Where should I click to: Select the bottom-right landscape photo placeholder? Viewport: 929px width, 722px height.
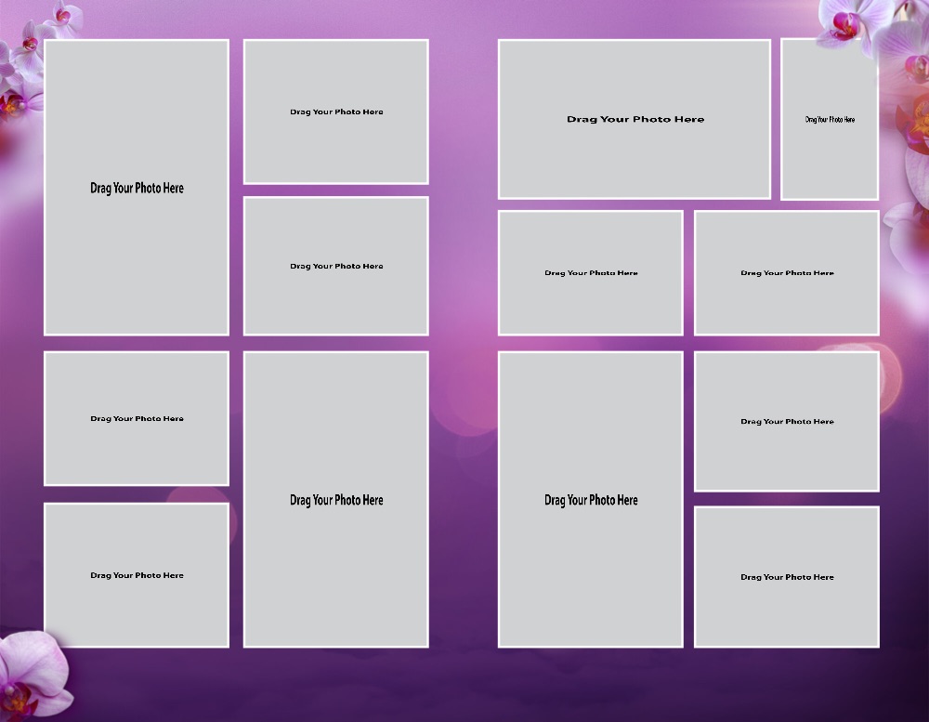click(786, 576)
